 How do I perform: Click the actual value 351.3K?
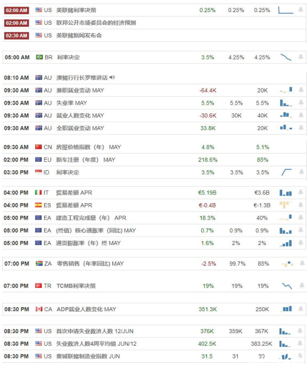point(207,309)
